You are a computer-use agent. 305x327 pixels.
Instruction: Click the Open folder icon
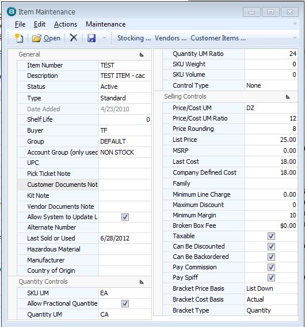[37, 38]
